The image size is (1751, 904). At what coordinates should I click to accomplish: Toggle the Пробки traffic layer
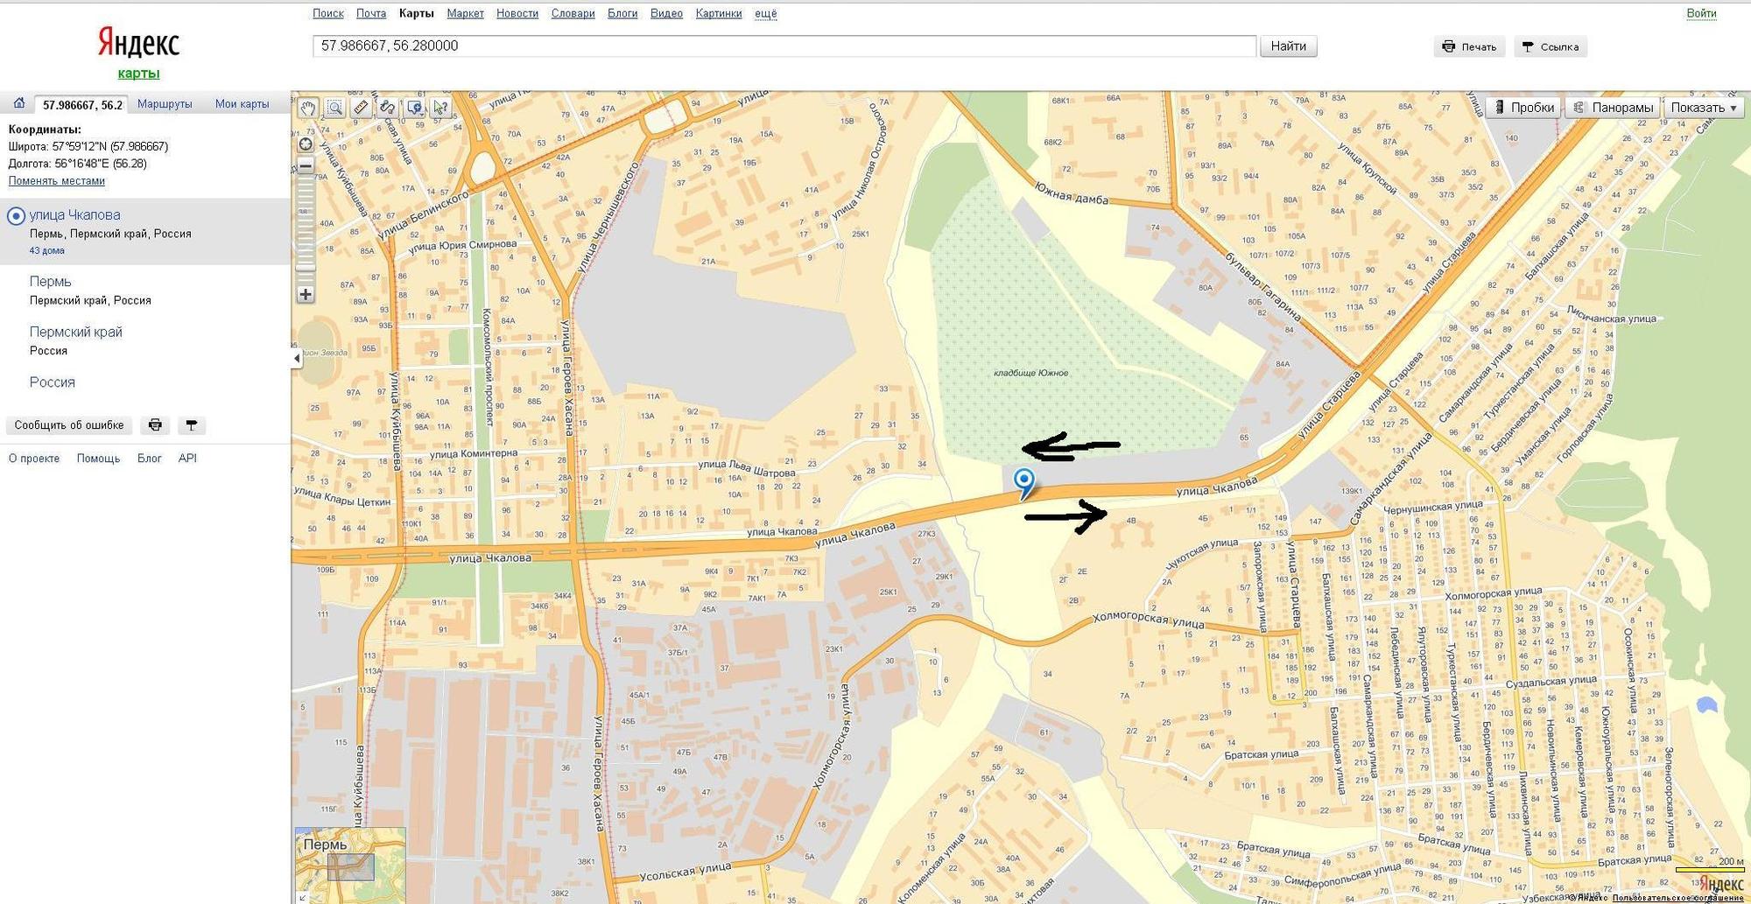pyautogui.click(x=1523, y=108)
